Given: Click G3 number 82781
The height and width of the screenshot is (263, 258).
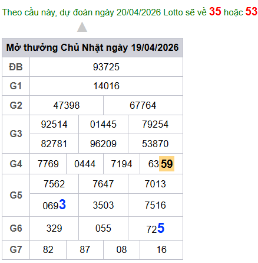Looking at the screenshot, I should (x=54, y=144).
